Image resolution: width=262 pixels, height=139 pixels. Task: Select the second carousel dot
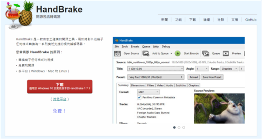tap(179, 128)
